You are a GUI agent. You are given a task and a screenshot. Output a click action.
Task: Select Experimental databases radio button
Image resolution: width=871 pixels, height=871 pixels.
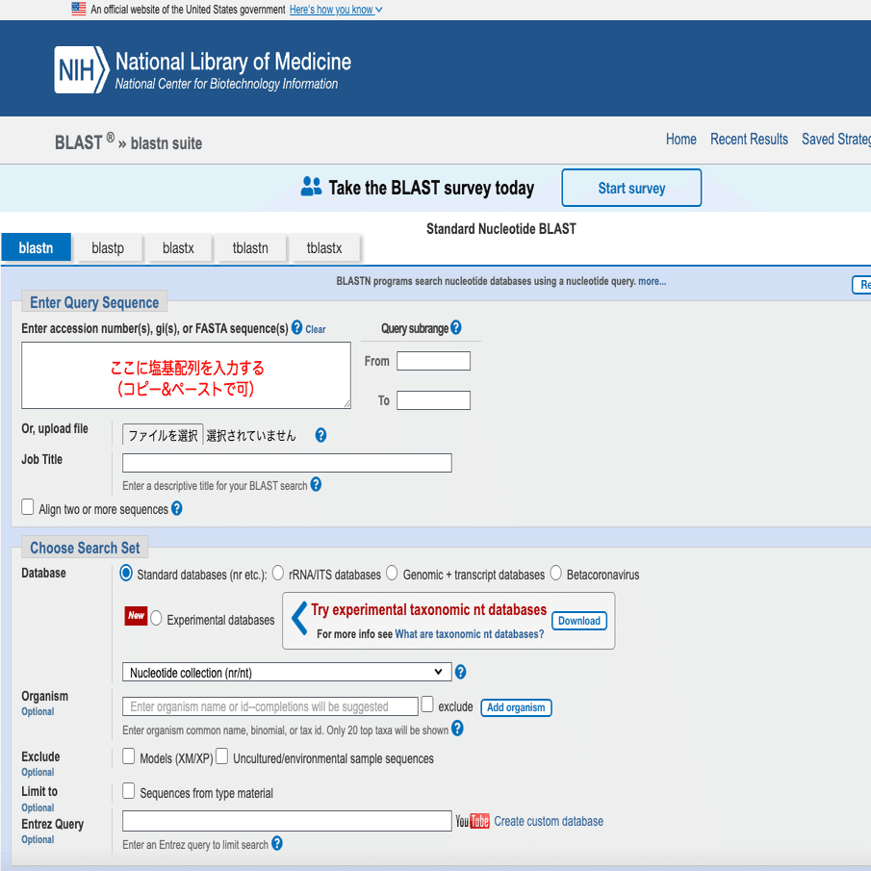point(156,618)
